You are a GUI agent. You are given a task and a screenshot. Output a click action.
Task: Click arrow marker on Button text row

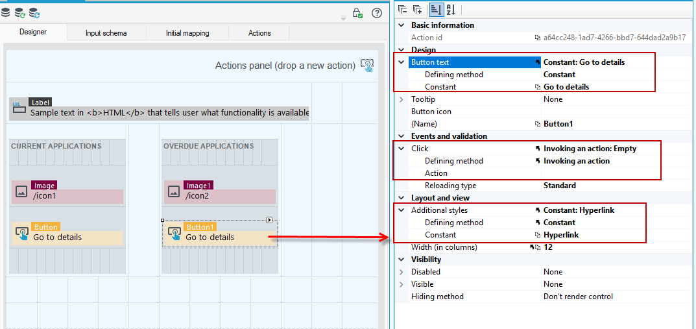pyautogui.click(x=538, y=62)
